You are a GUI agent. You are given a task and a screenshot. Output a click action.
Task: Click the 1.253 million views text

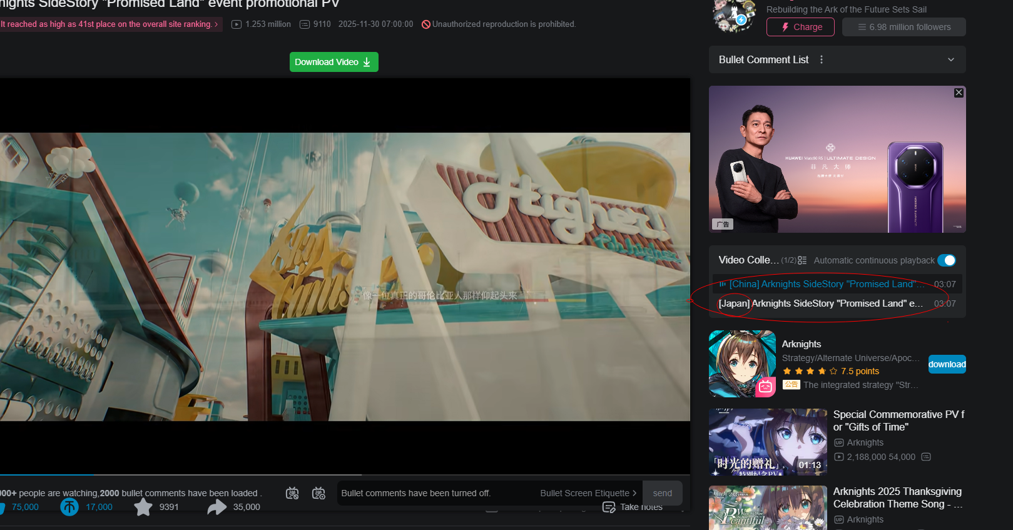(x=268, y=24)
